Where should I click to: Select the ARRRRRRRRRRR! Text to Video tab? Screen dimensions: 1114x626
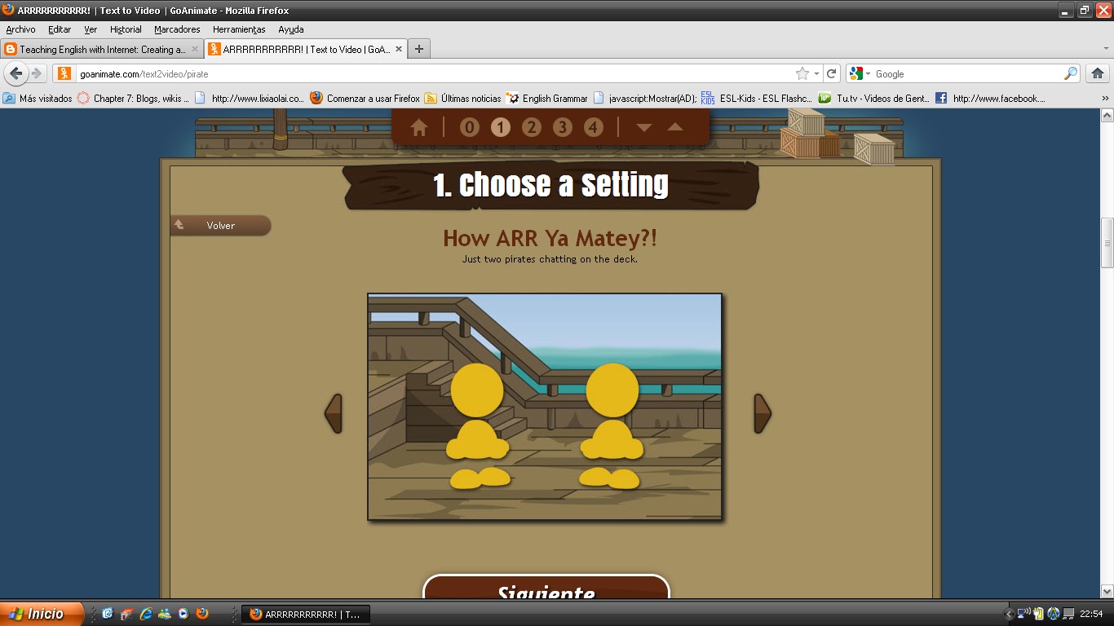pyautogui.click(x=305, y=49)
